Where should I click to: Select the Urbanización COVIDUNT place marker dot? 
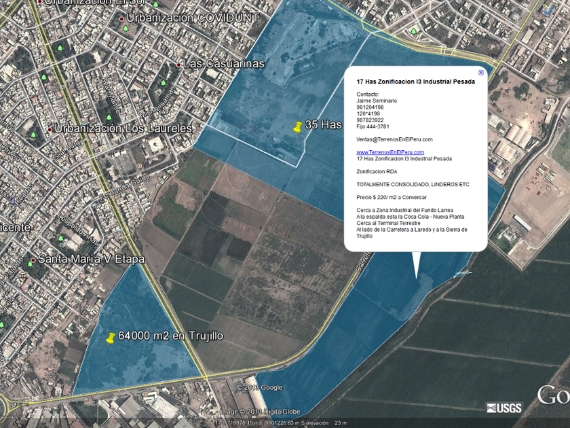[121, 18]
